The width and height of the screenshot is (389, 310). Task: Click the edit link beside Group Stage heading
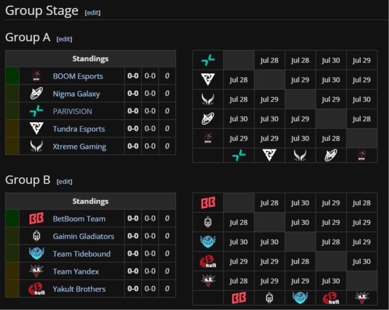[x=92, y=13]
